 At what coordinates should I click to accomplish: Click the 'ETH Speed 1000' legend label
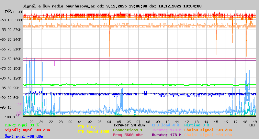point(93,132)
